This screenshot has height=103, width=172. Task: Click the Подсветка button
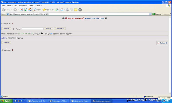click(60, 29)
